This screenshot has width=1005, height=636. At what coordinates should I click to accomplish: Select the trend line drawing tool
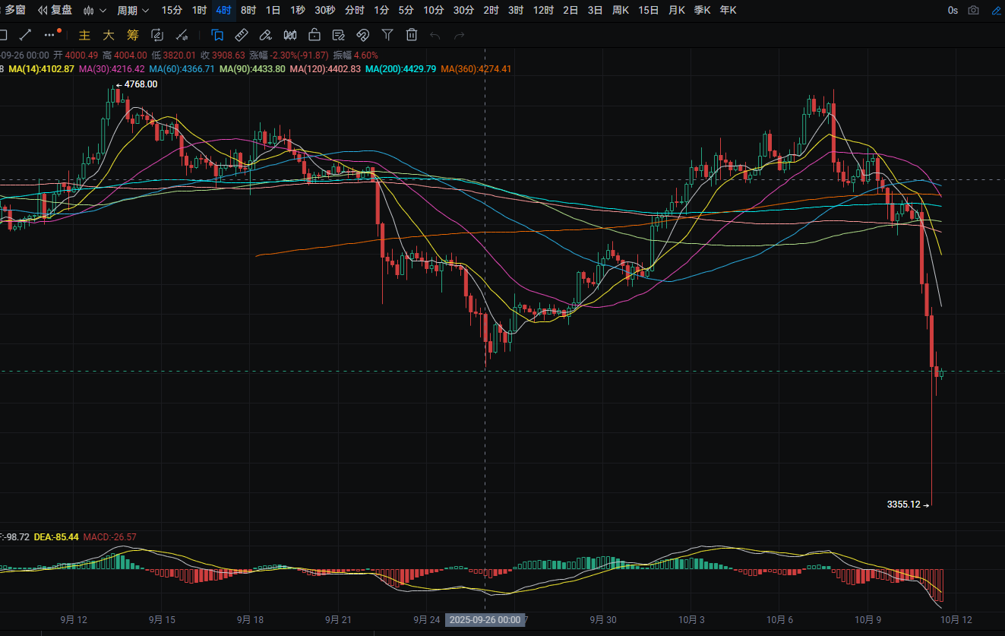click(25, 35)
